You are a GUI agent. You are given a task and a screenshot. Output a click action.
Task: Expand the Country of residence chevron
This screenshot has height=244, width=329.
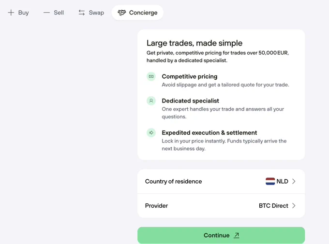[x=294, y=181]
